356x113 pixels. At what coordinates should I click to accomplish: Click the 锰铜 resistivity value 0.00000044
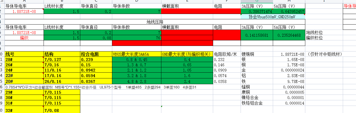point(289,87)
